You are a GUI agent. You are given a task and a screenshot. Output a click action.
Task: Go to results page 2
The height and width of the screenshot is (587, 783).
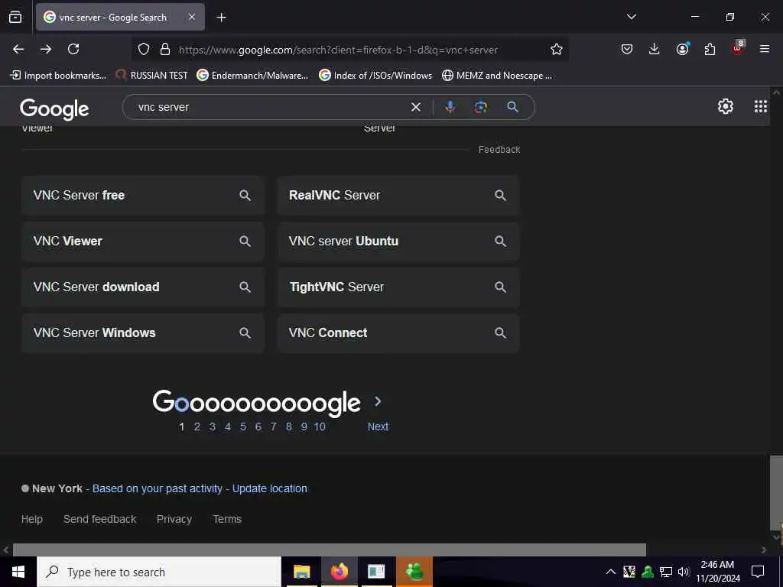(x=197, y=426)
